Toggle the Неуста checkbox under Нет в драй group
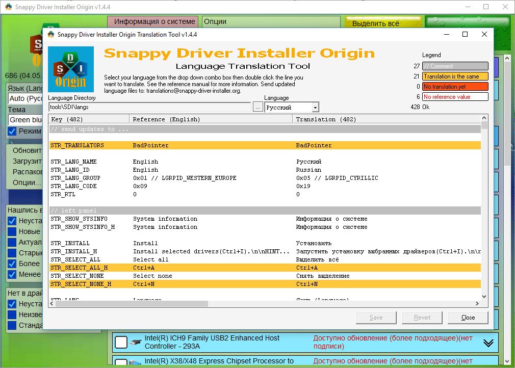This screenshot has width=515, height=368. coord(12,304)
